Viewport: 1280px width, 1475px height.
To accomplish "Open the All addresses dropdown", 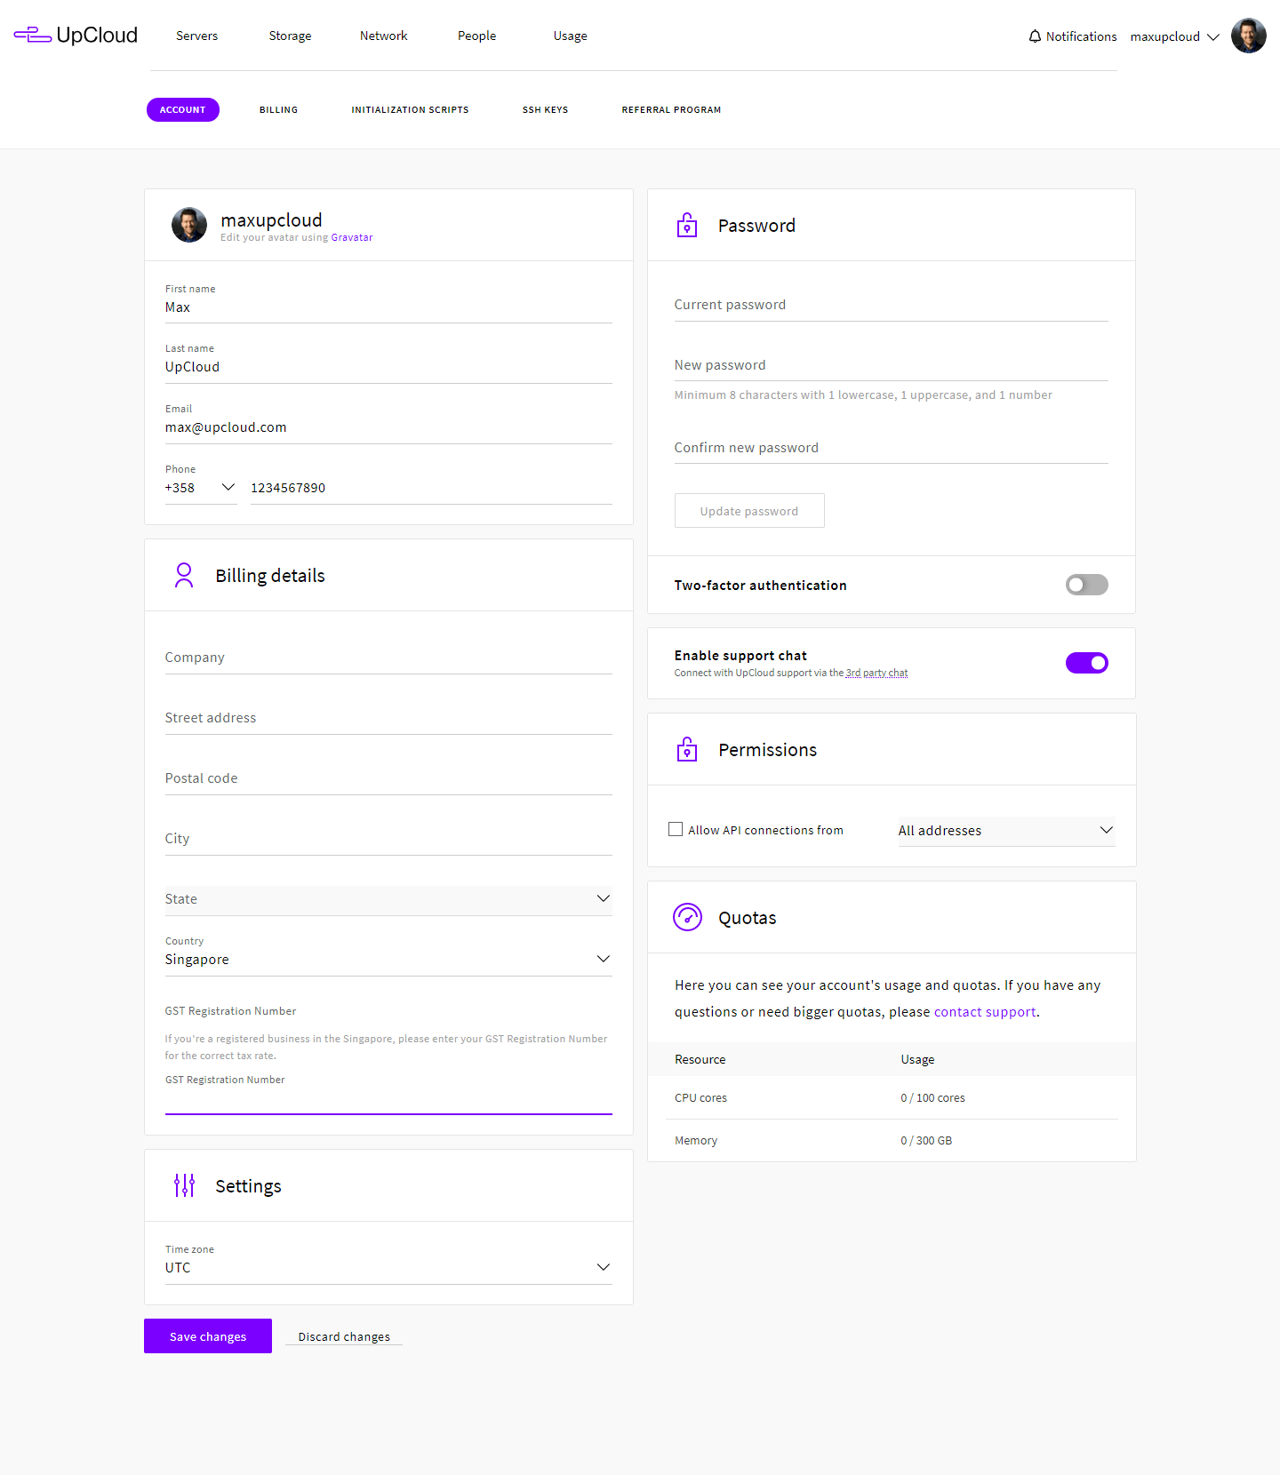I will [1005, 831].
